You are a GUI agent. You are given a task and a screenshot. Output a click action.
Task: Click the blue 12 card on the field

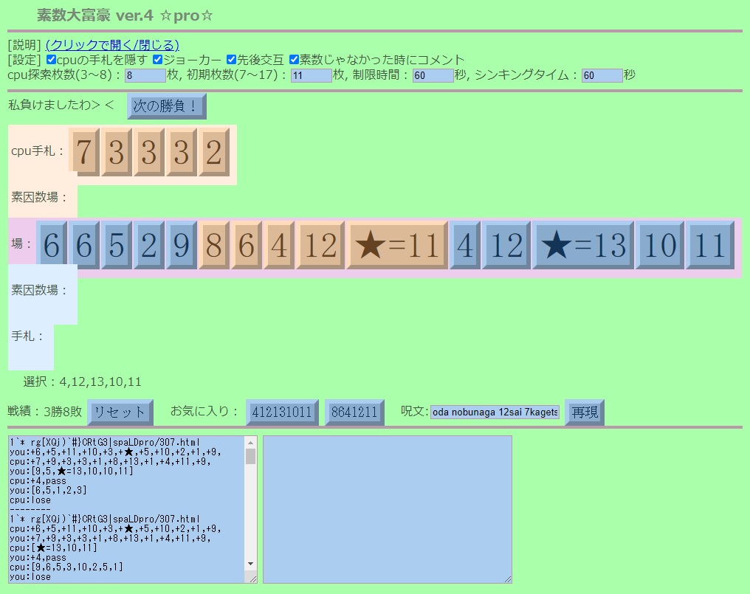click(x=506, y=245)
